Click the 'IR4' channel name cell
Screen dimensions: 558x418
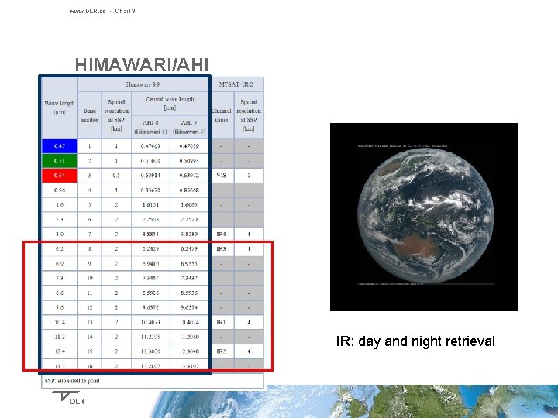tap(222, 235)
